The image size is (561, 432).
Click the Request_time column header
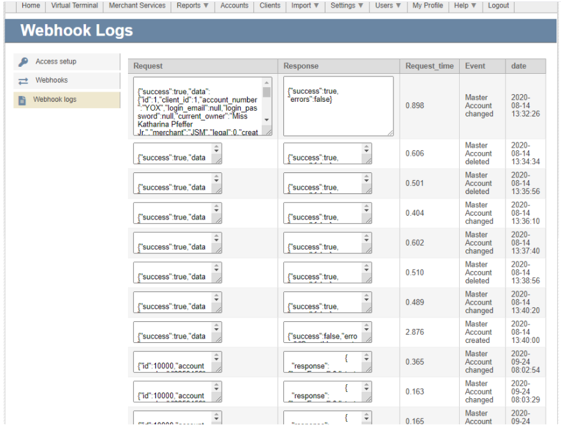point(429,66)
